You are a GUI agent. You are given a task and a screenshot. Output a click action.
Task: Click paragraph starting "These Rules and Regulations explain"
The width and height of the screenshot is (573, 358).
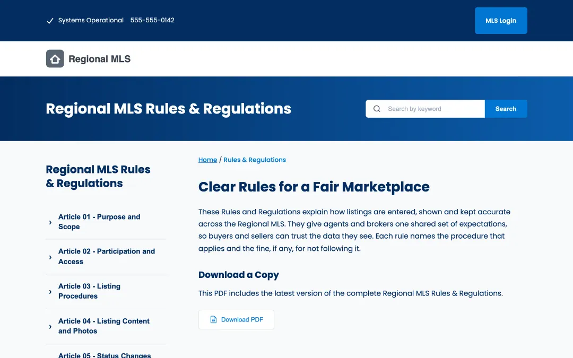coord(354,230)
